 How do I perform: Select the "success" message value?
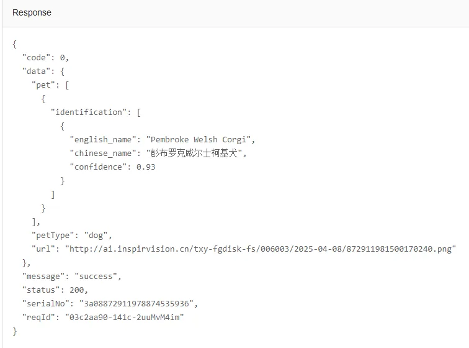click(98, 276)
